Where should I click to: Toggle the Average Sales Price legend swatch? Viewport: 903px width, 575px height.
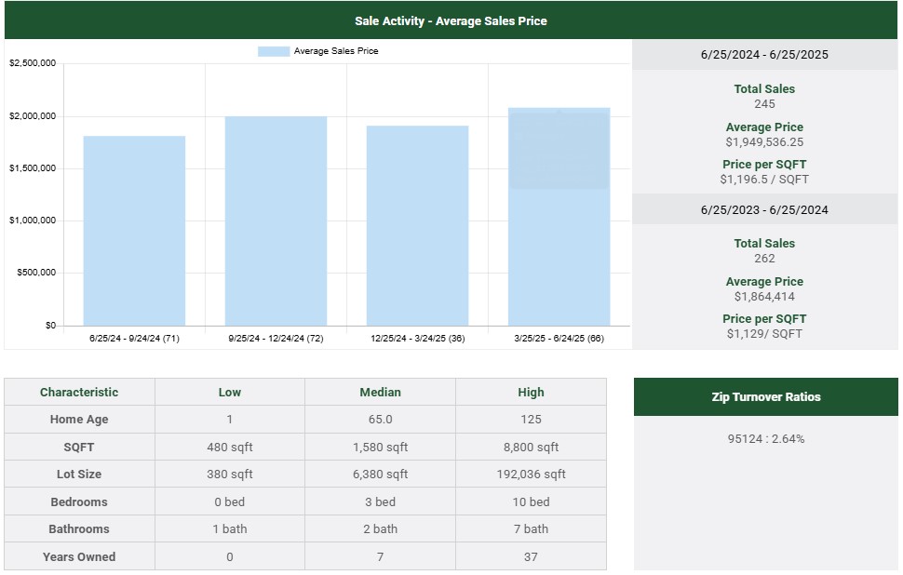[x=274, y=51]
